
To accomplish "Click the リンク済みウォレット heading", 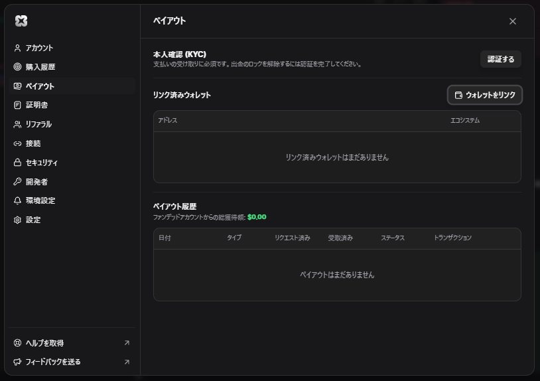I will tap(182, 95).
